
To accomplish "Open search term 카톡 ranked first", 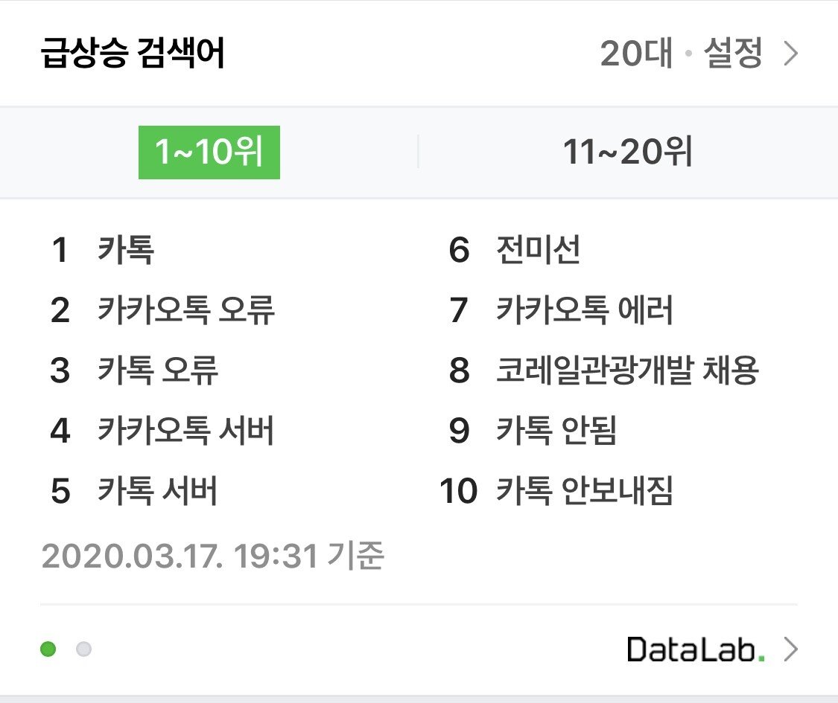I will coord(125,250).
